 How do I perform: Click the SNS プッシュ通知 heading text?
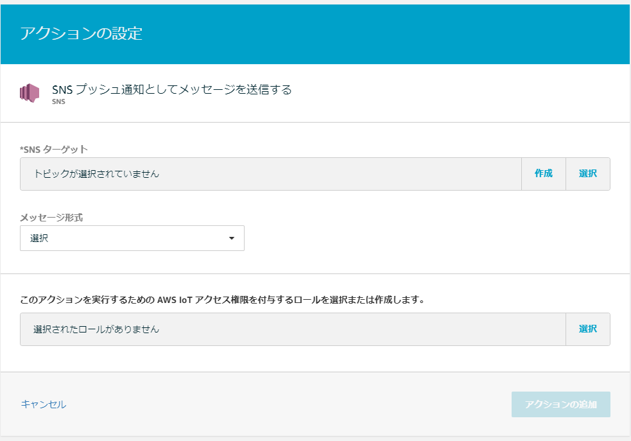click(171, 89)
